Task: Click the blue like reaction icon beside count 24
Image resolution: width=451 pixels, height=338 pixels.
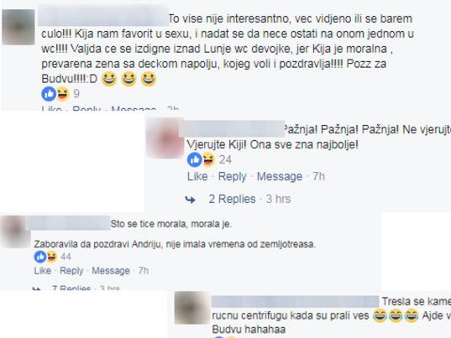Action: 195,159
